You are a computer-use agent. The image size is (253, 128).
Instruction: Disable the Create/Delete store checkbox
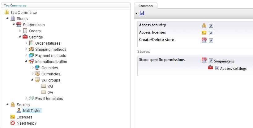pos(211,40)
